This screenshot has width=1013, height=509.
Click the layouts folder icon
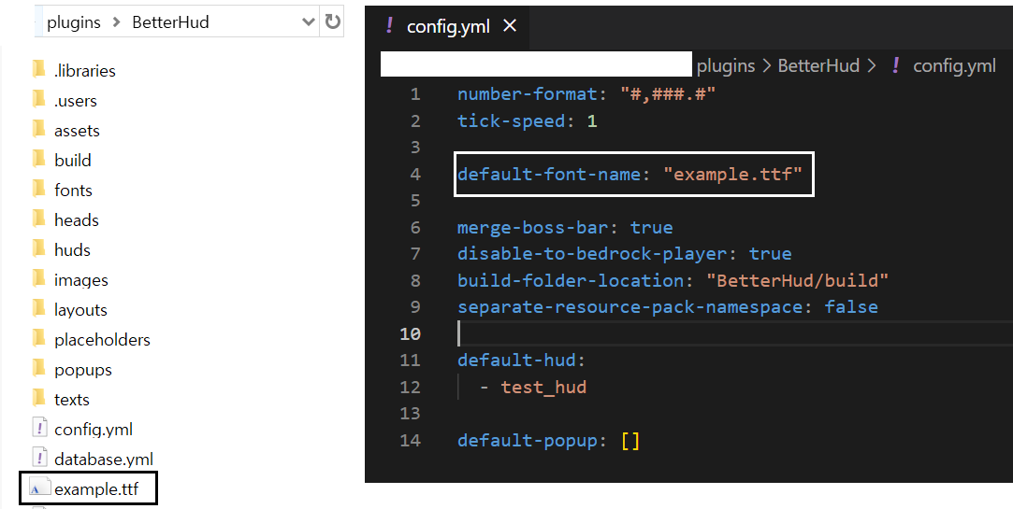[38, 308]
